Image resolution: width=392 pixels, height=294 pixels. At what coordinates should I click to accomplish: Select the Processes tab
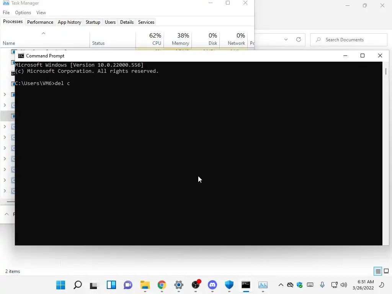pos(13,21)
